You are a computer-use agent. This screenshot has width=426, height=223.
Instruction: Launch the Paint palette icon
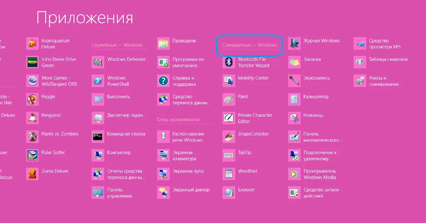click(229, 99)
